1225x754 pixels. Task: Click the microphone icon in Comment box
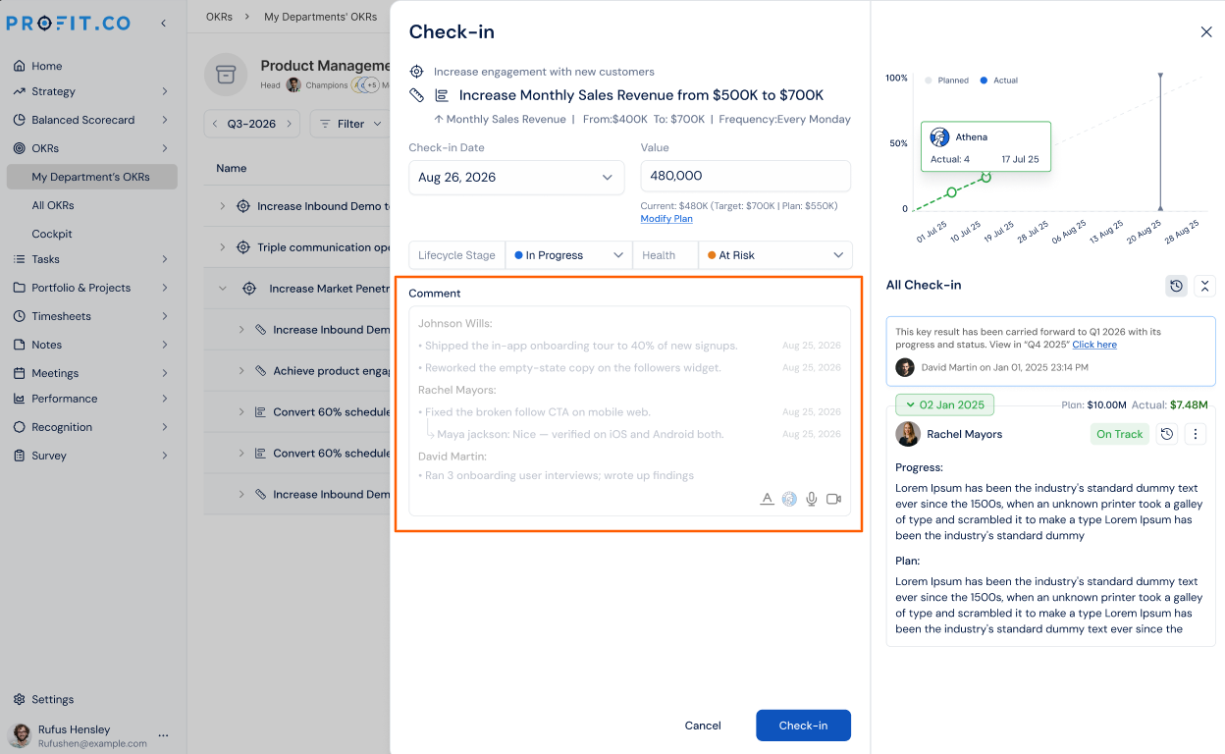coord(812,499)
